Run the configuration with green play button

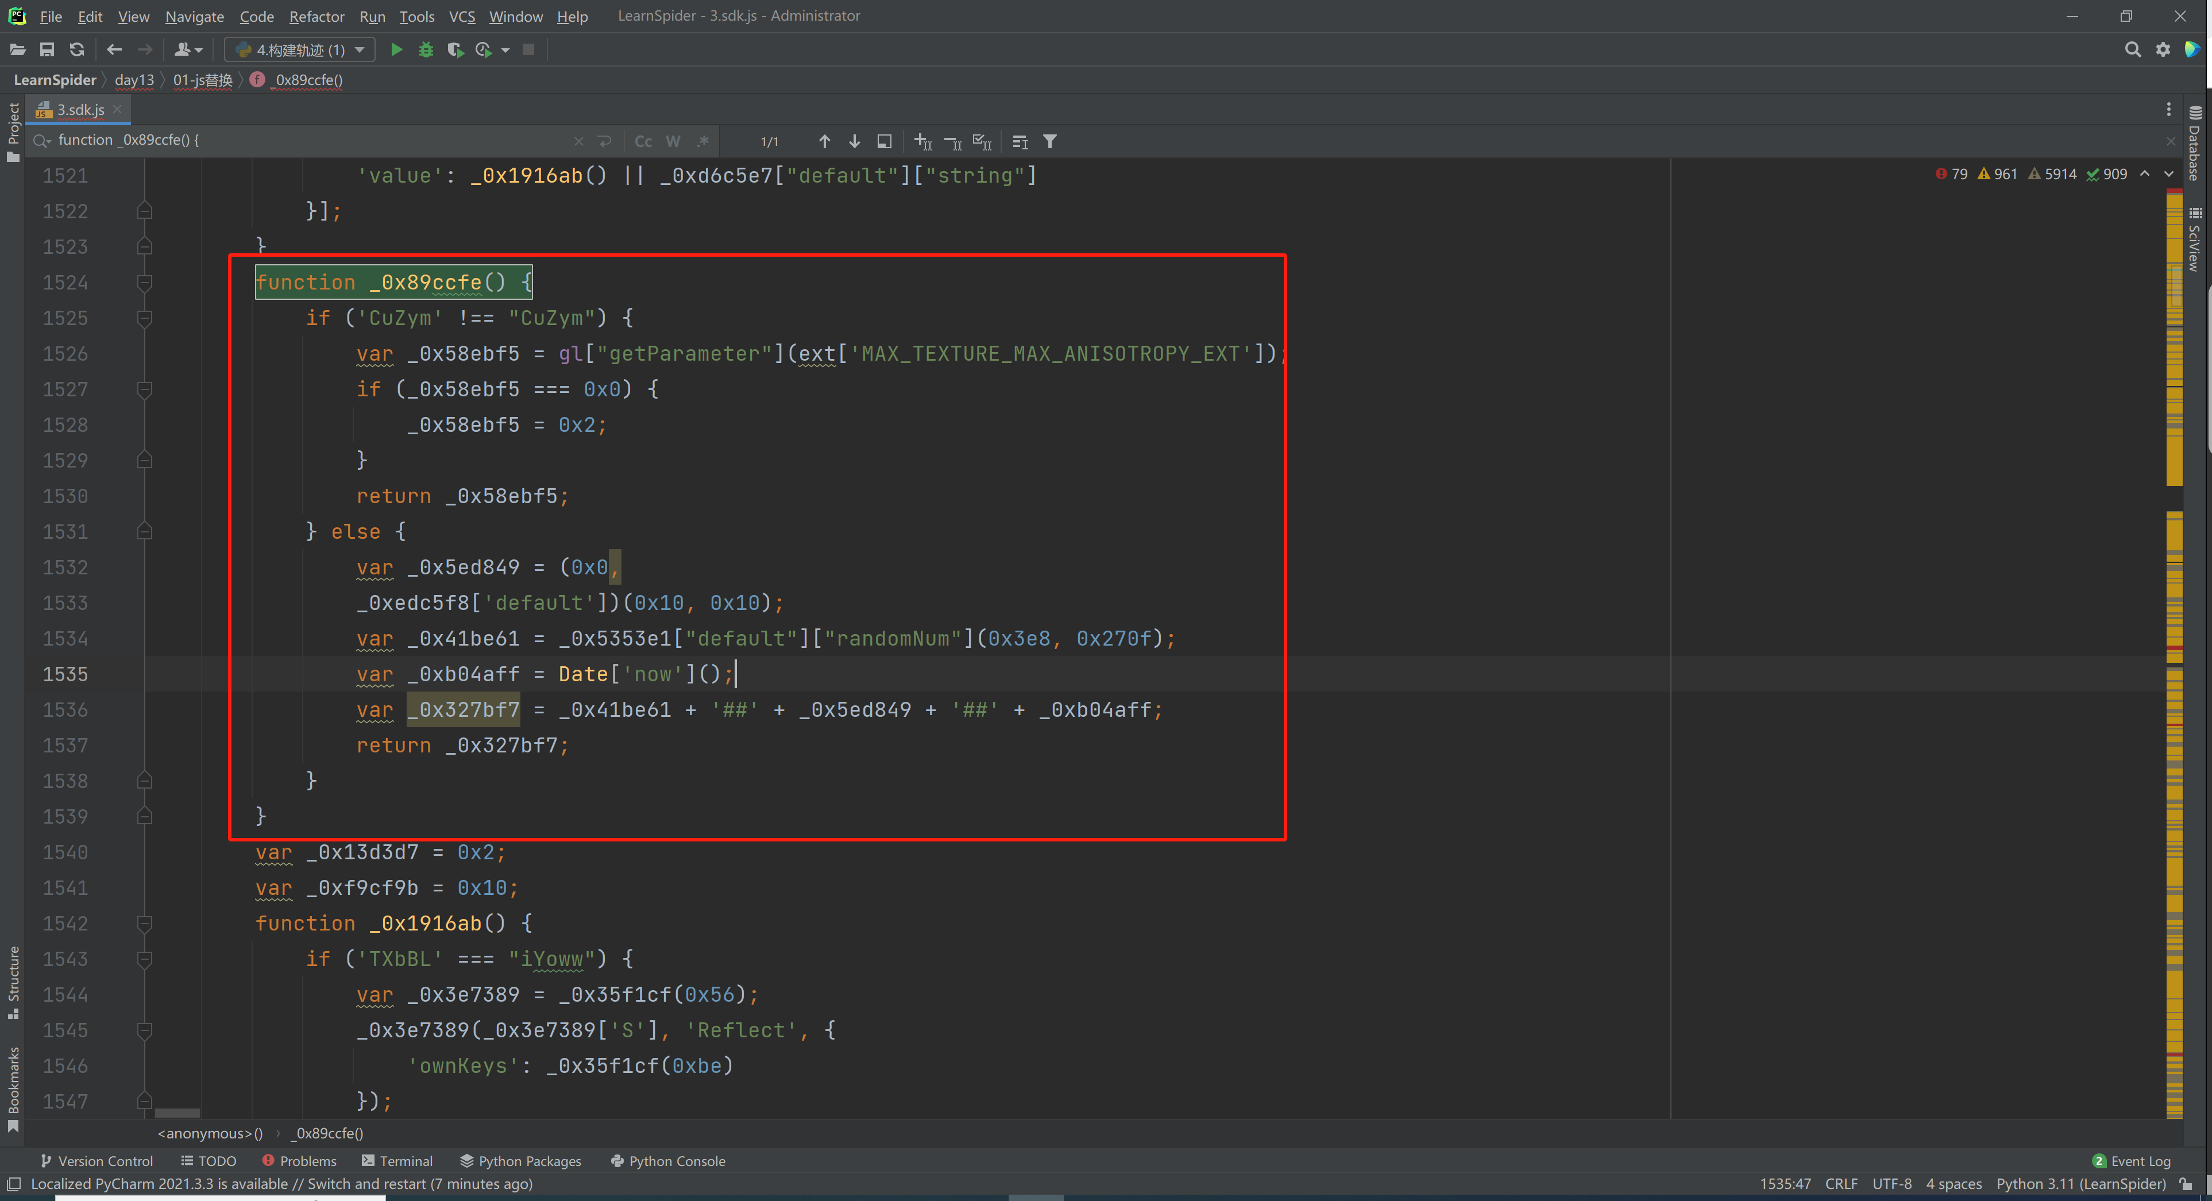coord(396,50)
